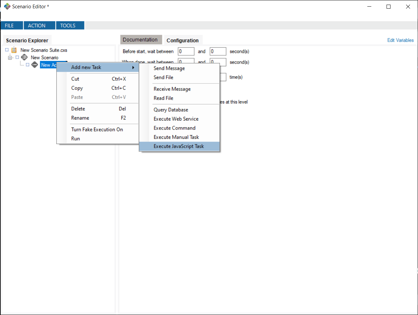This screenshot has height=315, width=418.
Task: Click the second Before start wait field
Action: [x=218, y=51]
